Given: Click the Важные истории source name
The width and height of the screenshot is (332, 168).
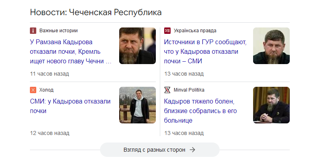Looking at the screenshot, I should pos(59,31).
